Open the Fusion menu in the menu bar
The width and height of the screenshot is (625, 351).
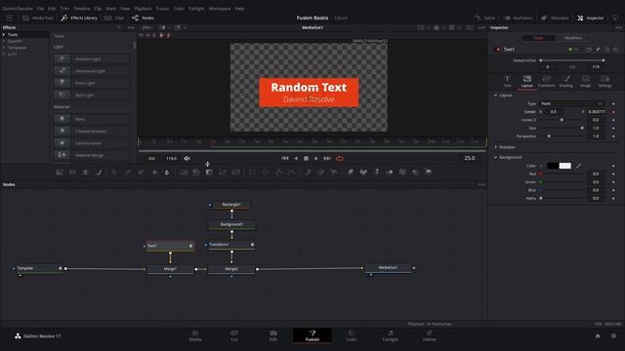(x=162, y=9)
